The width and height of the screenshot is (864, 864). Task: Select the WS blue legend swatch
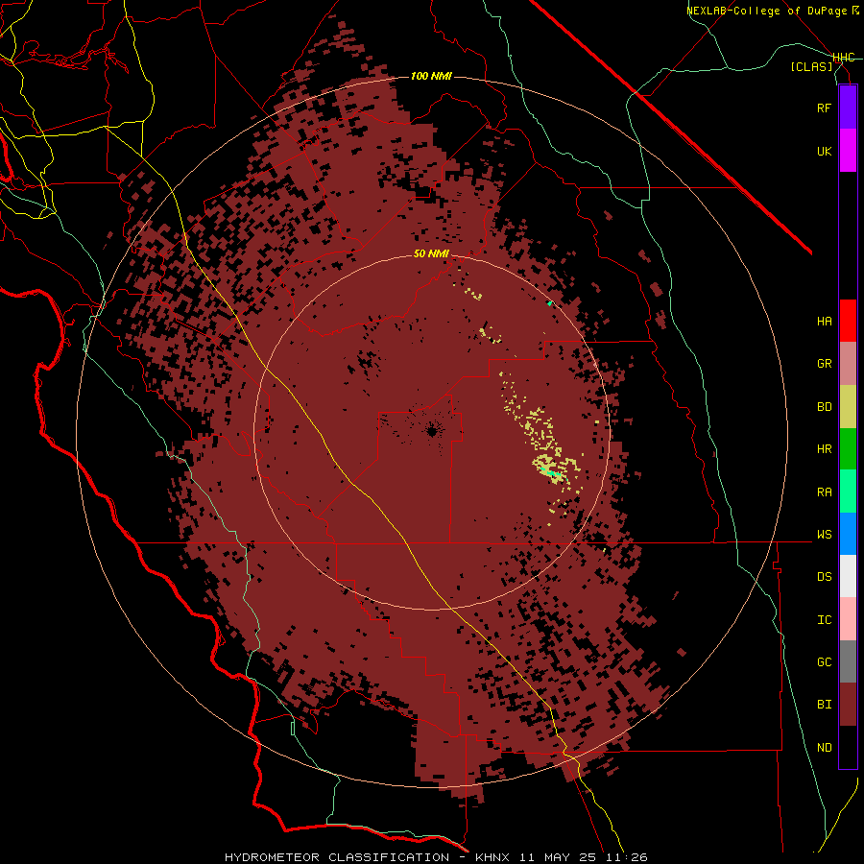click(848, 534)
